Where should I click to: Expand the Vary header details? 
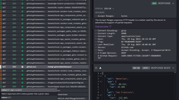pos(96,50)
